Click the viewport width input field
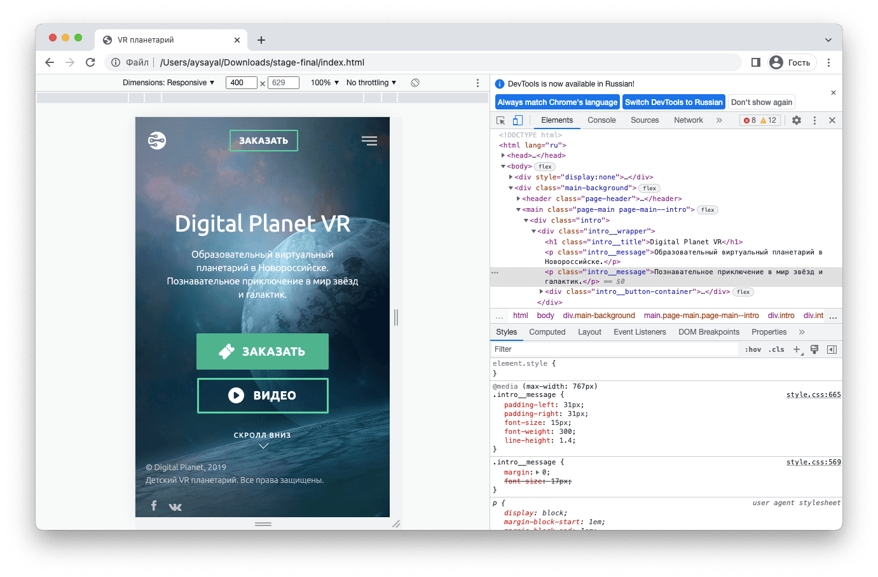Image resolution: width=878 pixels, height=577 pixels. click(241, 83)
